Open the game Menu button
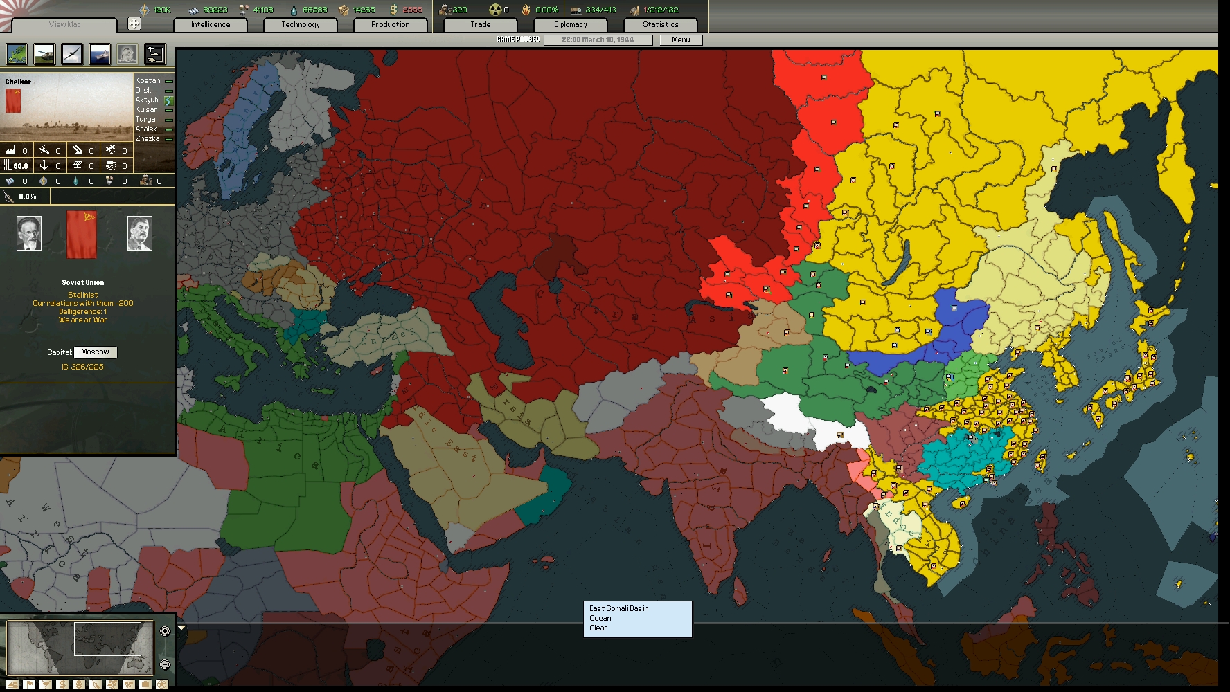 681,40
